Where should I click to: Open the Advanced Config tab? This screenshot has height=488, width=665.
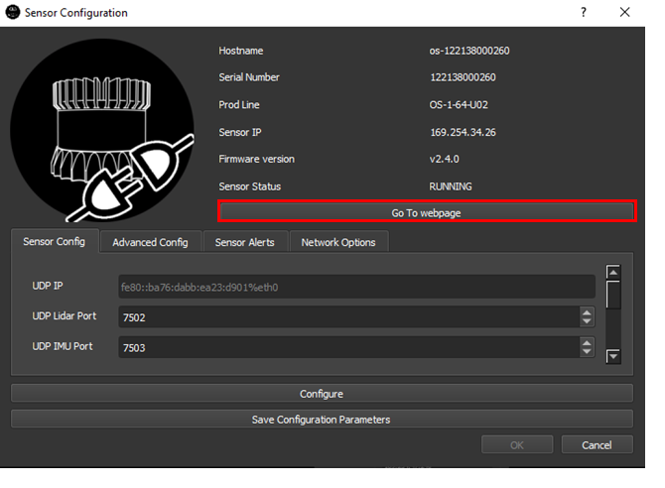pyautogui.click(x=150, y=242)
